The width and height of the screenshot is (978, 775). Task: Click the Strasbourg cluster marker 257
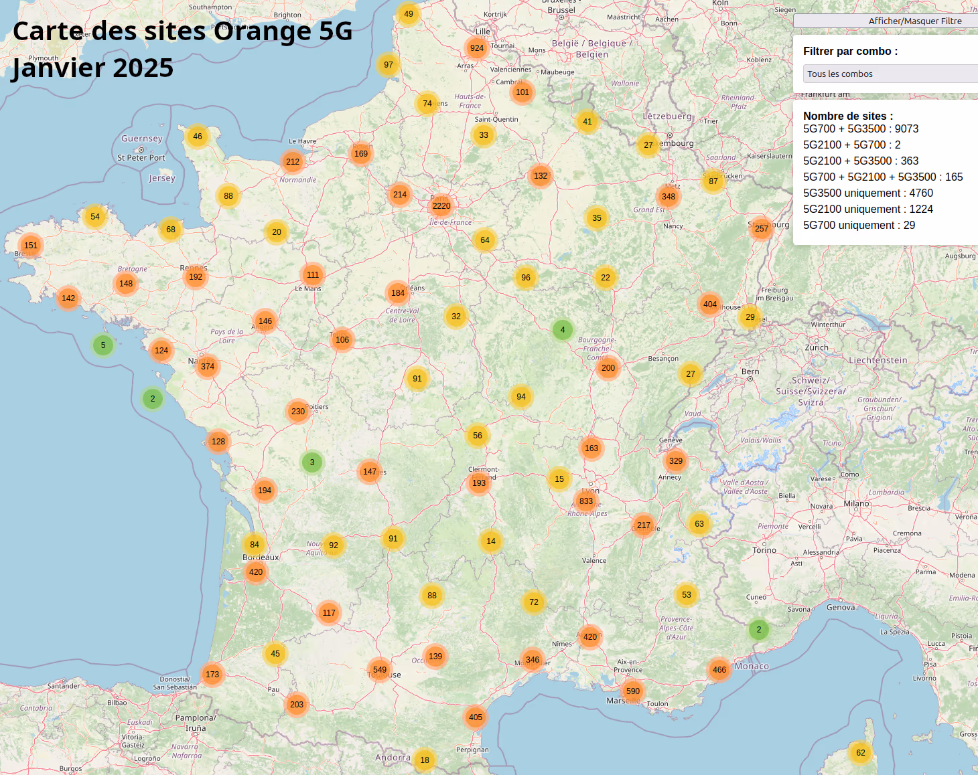[x=762, y=229]
